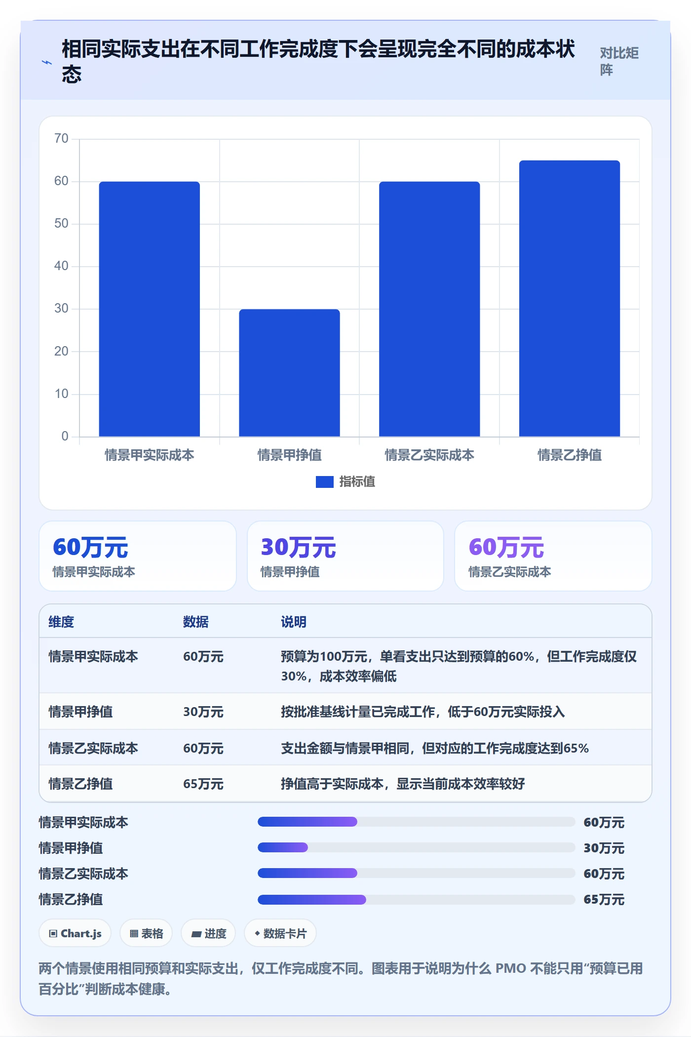This screenshot has height=1037, width=691.
Task: Select the 情景乙实际成本 bar in chart
Action: [x=429, y=309]
